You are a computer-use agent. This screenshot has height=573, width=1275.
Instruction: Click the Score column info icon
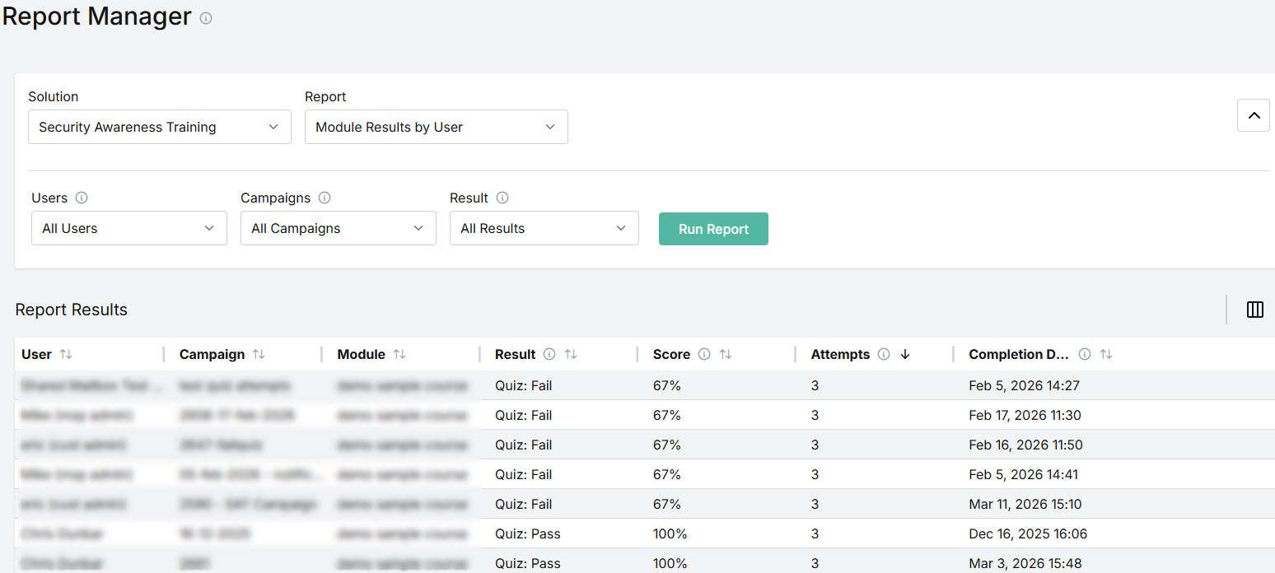click(704, 354)
